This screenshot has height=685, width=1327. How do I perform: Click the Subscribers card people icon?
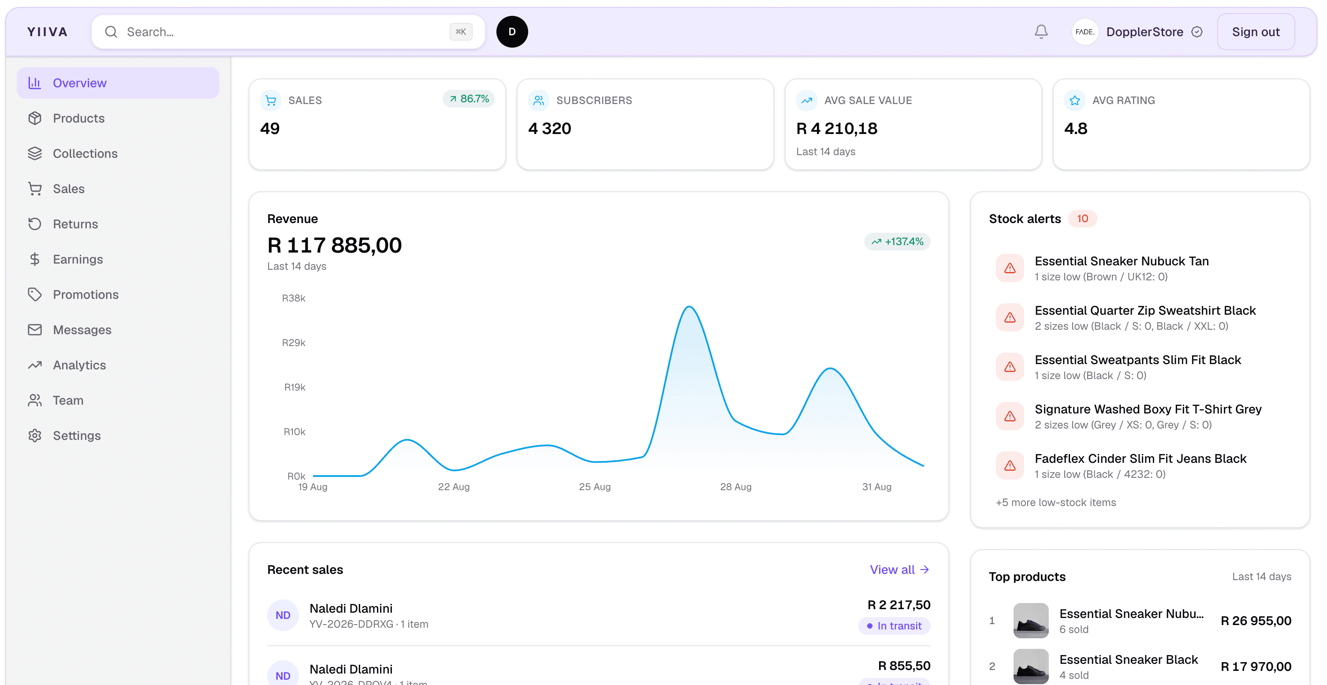tap(539, 101)
